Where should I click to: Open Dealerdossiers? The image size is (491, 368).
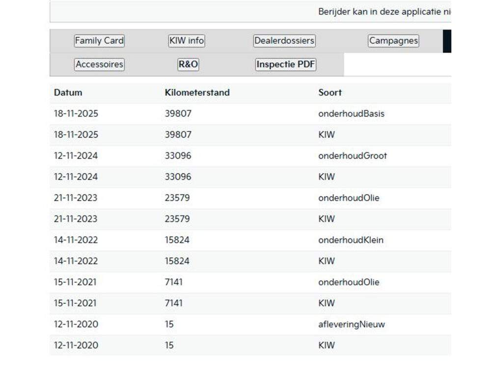click(284, 41)
